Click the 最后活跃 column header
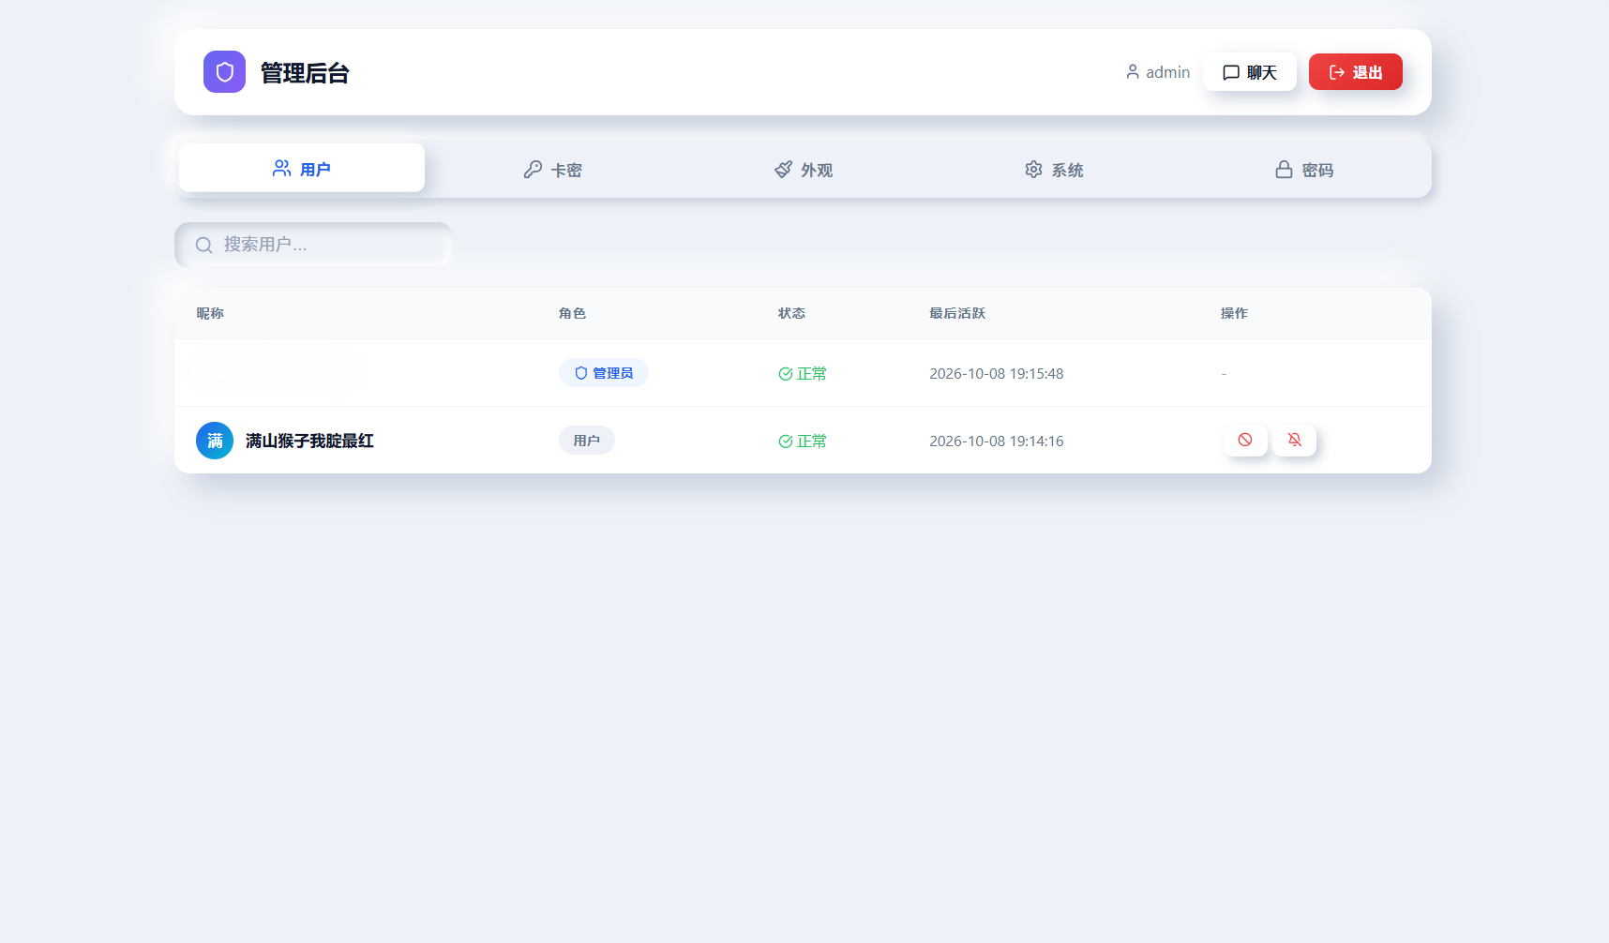This screenshot has width=1609, height=943. [957, 313]
